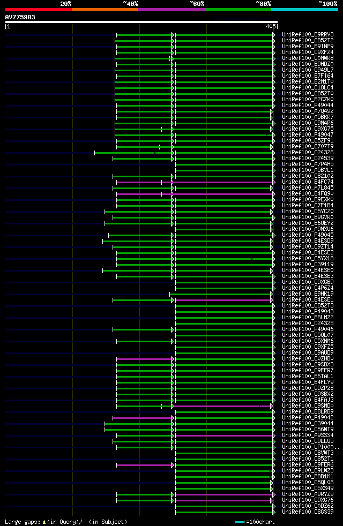This screenshot has width=343, height=526.
Task: Select label UniRef100_Q0ZHB0
Action: pos(308,358)
